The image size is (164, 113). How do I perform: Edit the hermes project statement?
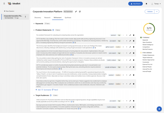(130, 47)
